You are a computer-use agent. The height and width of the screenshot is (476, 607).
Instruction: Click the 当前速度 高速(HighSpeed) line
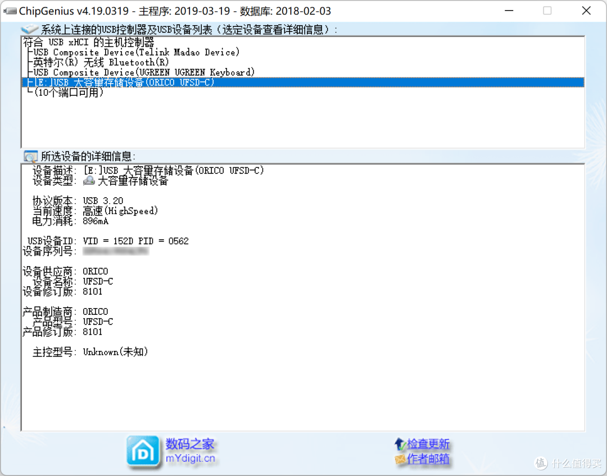[95, 210]
